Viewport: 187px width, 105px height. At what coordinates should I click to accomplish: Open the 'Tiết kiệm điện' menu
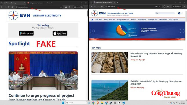[153, 20]
